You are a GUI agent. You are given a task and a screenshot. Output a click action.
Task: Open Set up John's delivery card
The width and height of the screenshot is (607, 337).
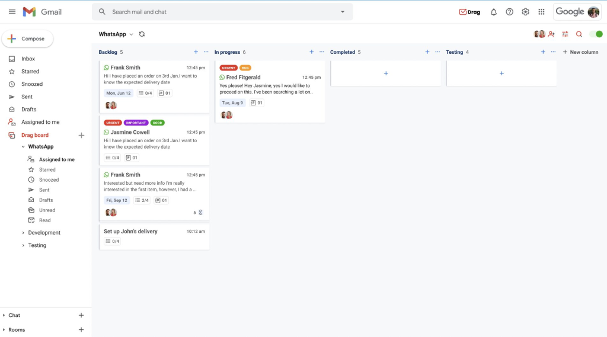(x=155, y=237)
